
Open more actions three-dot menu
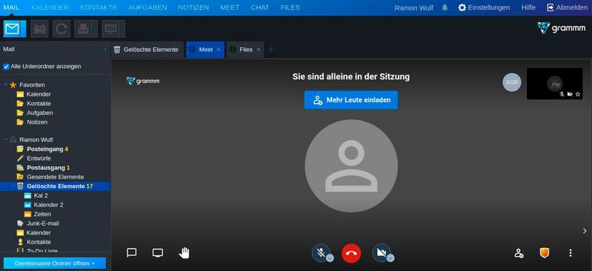click(x=571, y=253)
